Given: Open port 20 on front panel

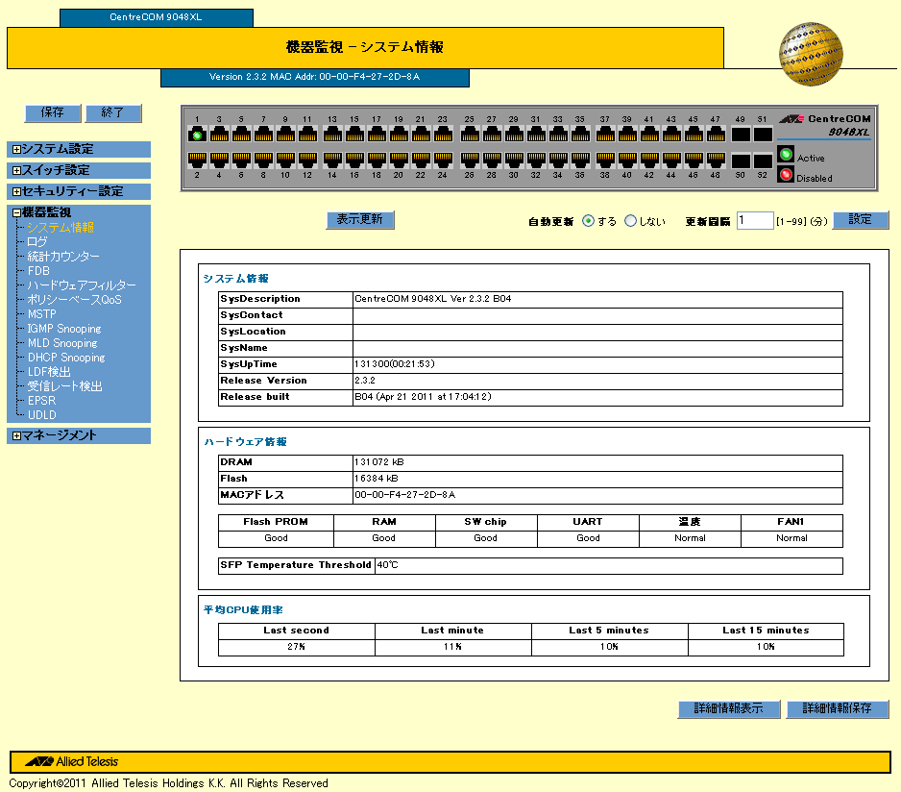Looking at the screenshot, I should click(x=399, y=160).
